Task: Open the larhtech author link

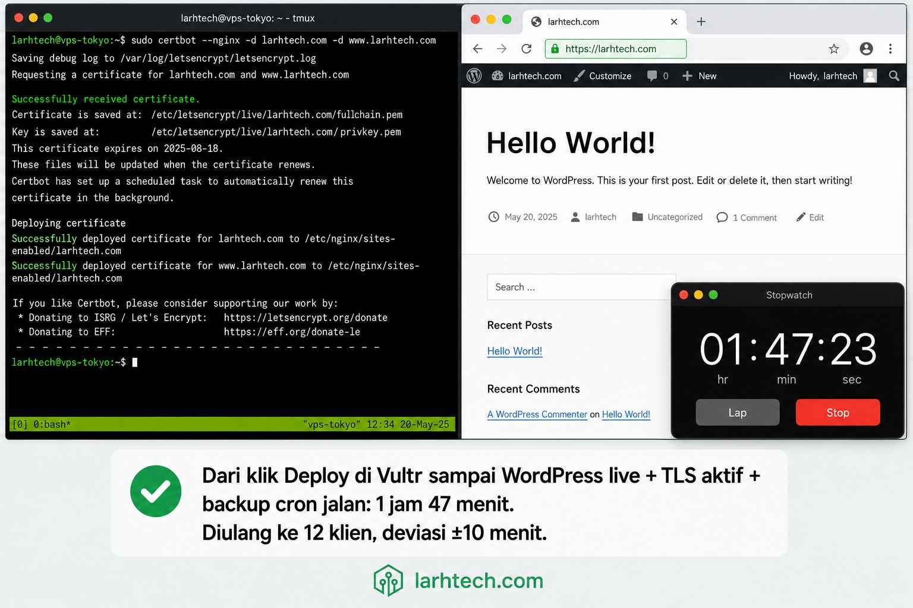Action: click(x=600, y=217)
